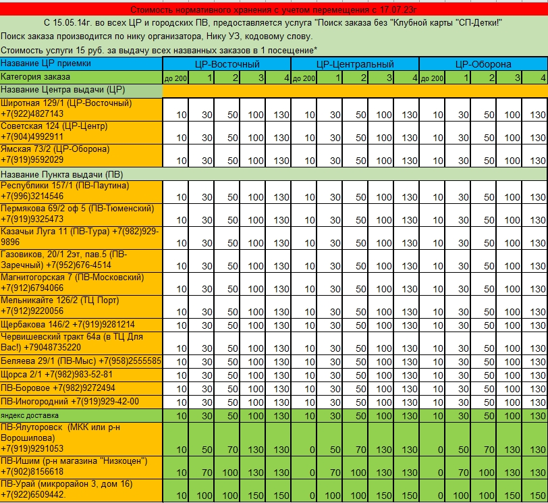Click the Мельникайте 126/2 (ТЦ Порт) cell
Screen dimensions: 548x503
81,306
